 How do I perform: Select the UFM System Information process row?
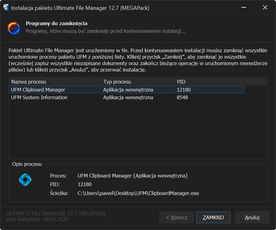pyautogui.click(x=39, y=97)
